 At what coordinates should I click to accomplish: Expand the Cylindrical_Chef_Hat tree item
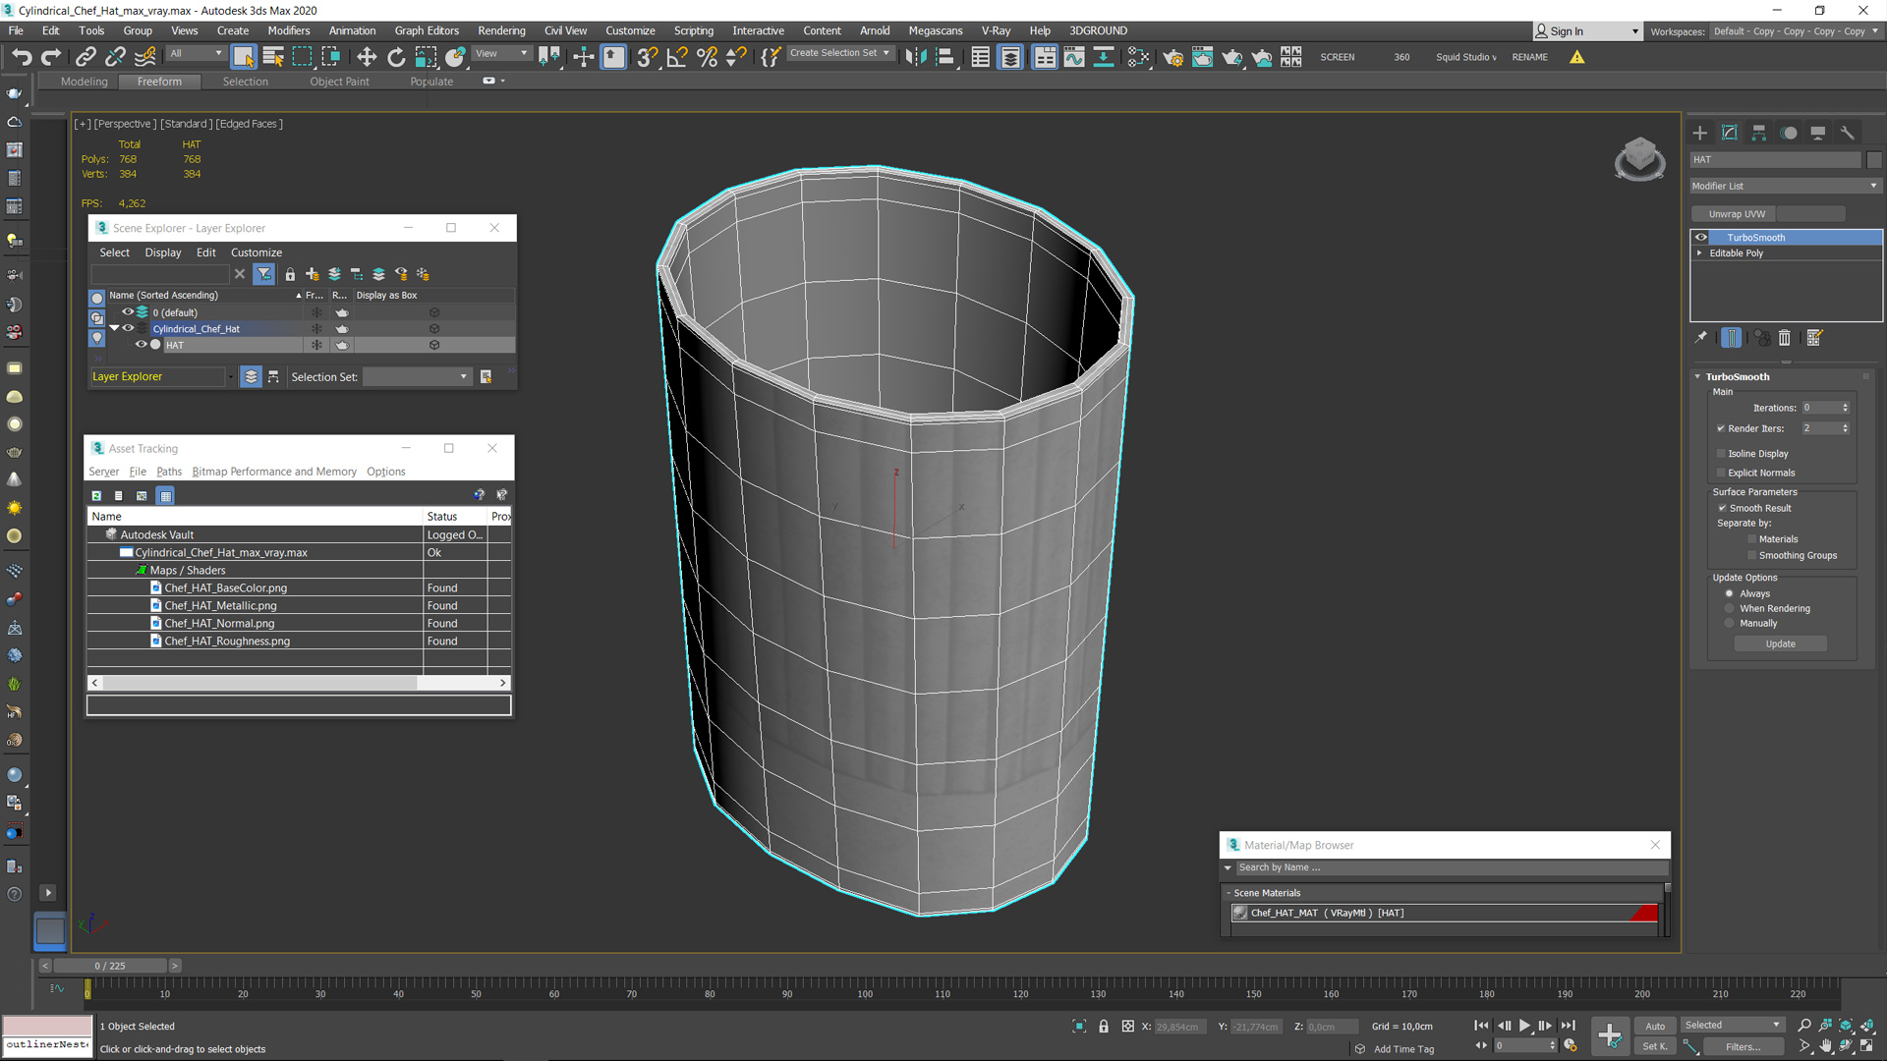(x=115, y=328)
